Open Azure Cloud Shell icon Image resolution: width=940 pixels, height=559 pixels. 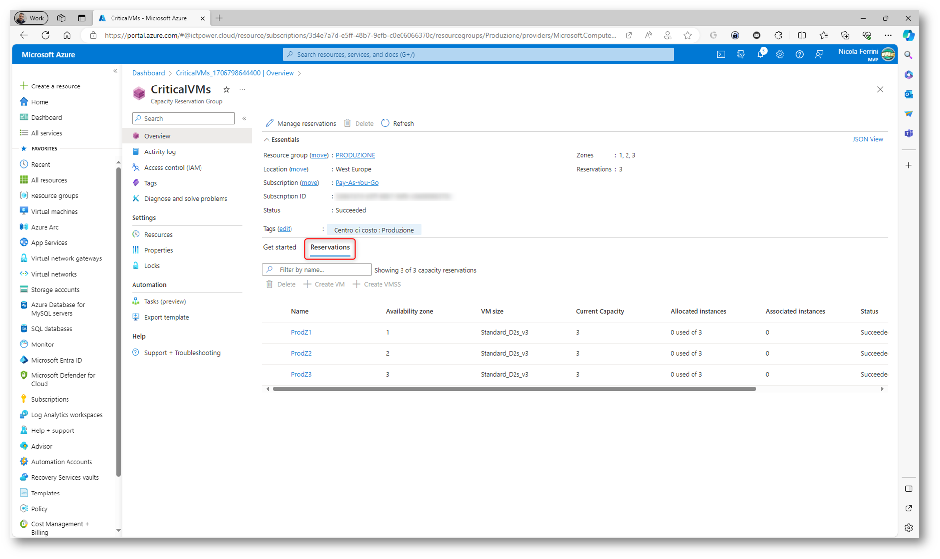click(721, 54)
